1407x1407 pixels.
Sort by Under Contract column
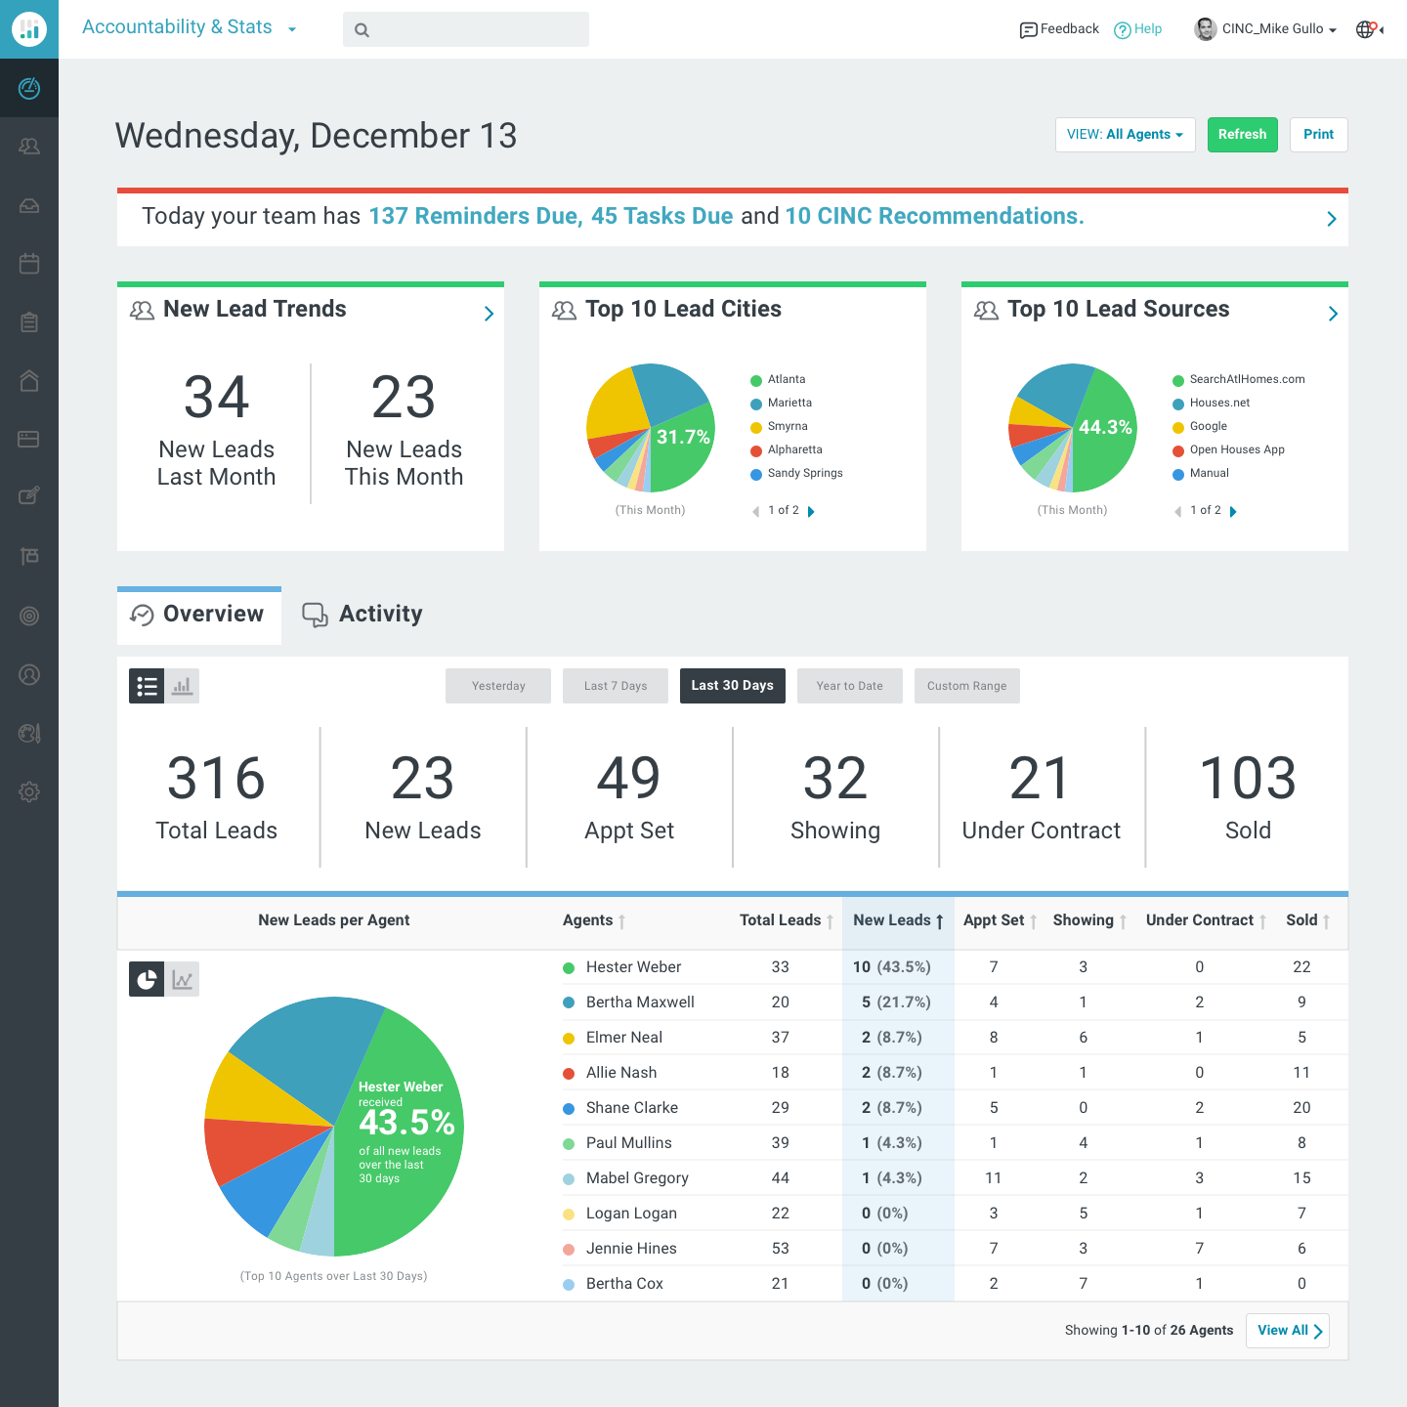point(1207,920)
